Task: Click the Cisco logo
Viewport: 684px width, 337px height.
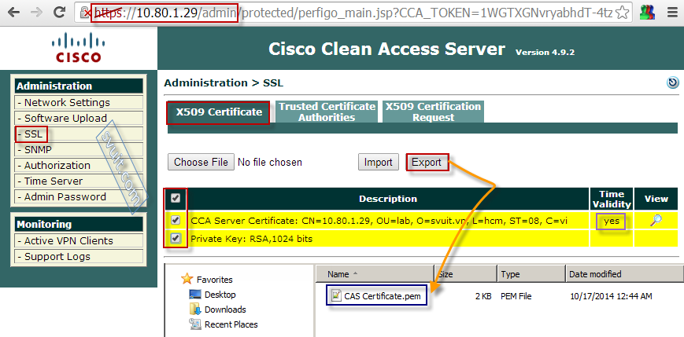Action: click(x=79, y=47)
